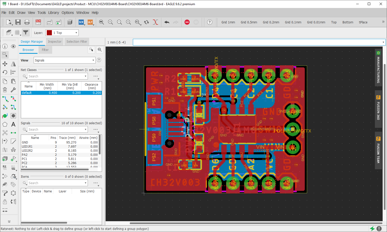The height and width of the screenshot is (232, 387).
Task: Switch to the Inspector tab
Action: pyautogui.click(x=55, y=41)
